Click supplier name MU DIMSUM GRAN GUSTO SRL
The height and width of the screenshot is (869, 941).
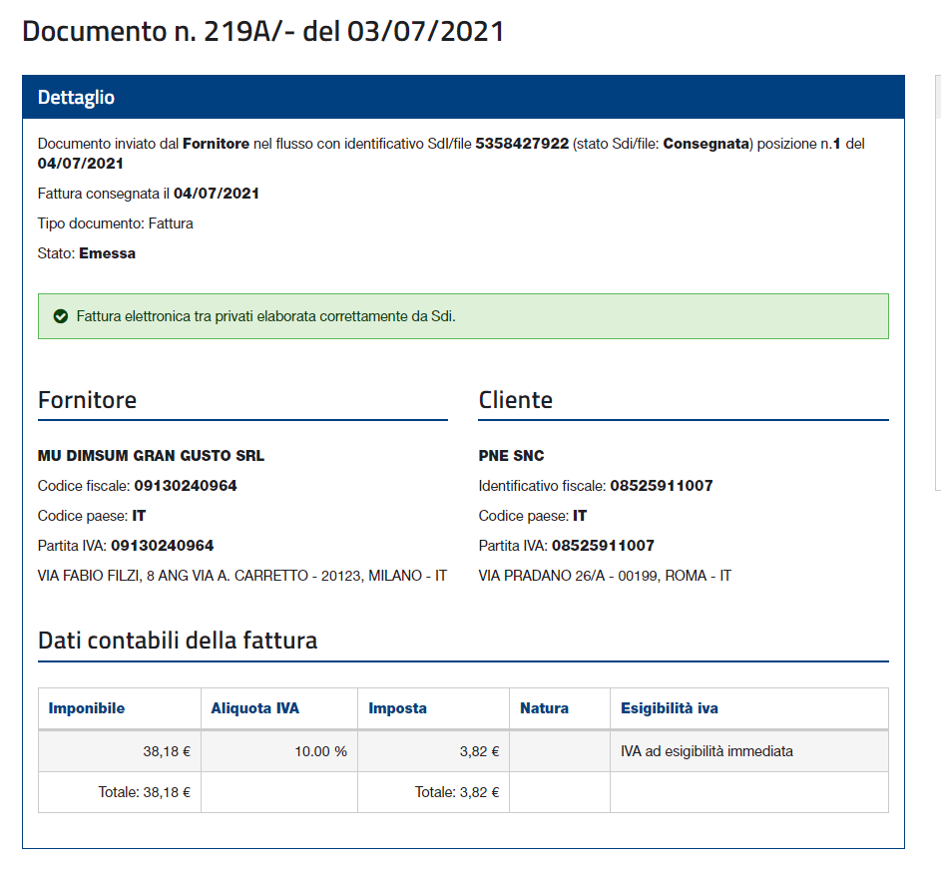click(x=151, y=456)
